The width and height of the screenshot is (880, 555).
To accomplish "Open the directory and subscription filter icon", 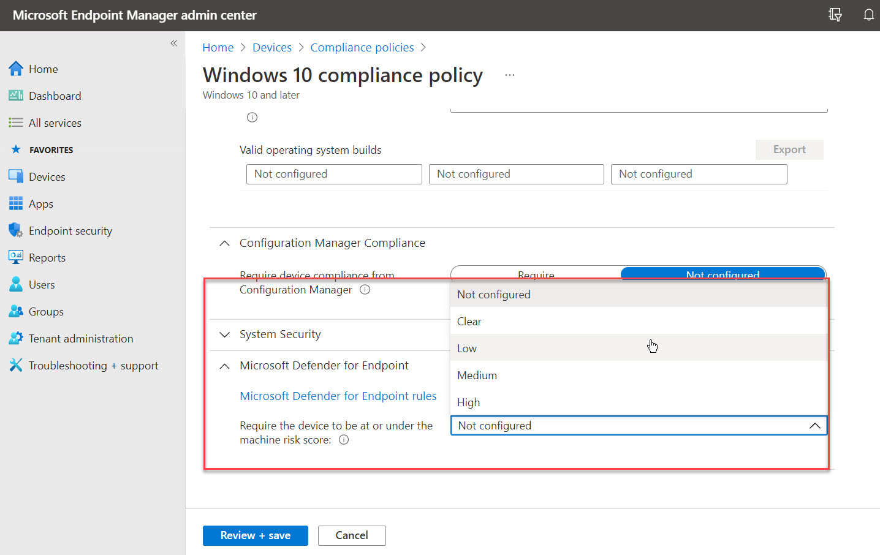I will [835, 15].
